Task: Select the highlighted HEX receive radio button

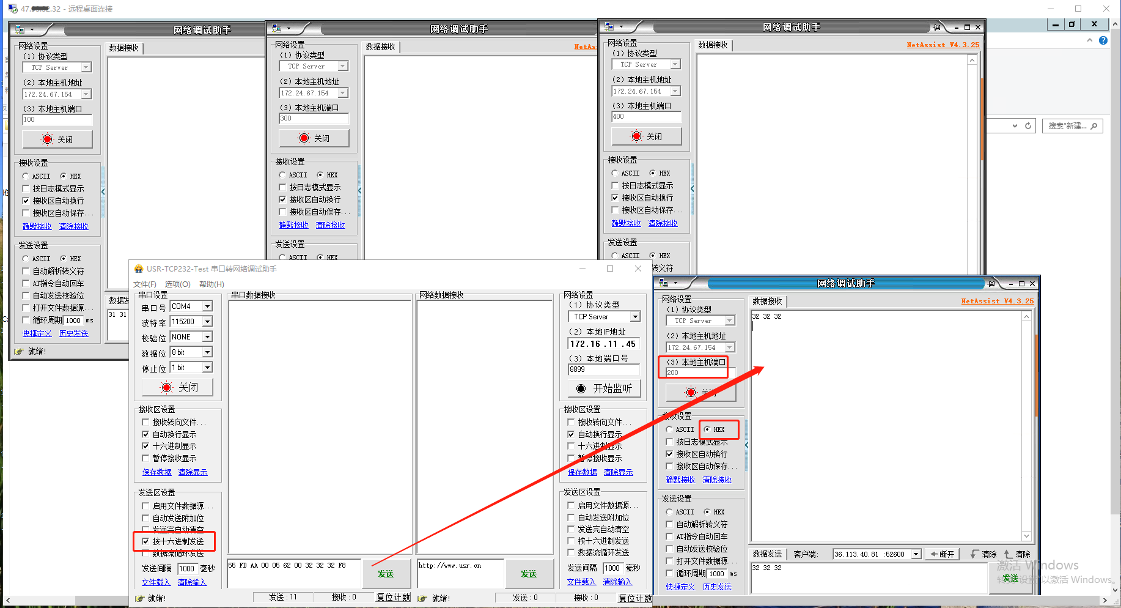Action: 707,429
